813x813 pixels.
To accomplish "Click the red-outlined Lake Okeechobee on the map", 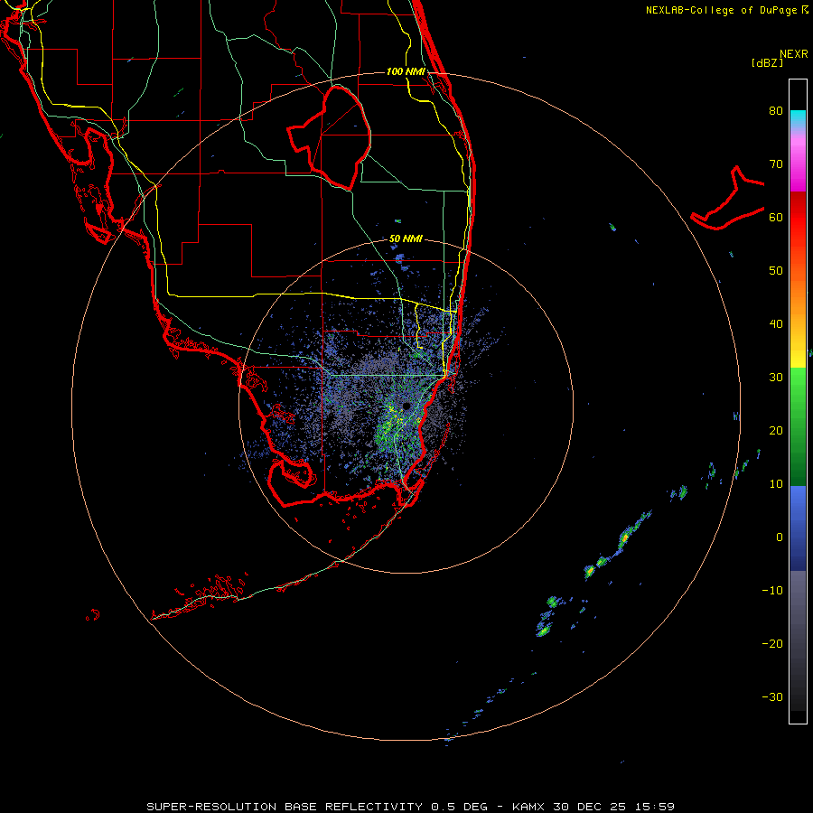I will click(330, 137).
